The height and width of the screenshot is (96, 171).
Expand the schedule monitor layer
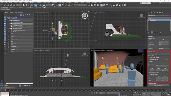pos(7,40)
